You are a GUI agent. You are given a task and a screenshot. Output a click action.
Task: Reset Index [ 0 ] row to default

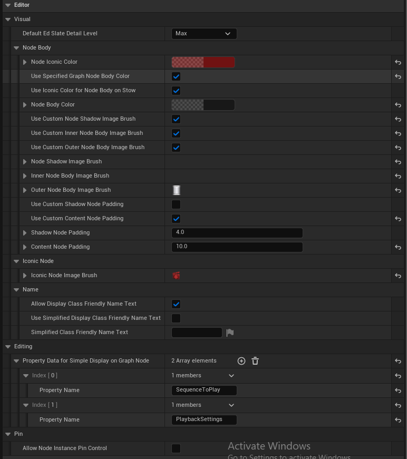(x=398, y=376)
